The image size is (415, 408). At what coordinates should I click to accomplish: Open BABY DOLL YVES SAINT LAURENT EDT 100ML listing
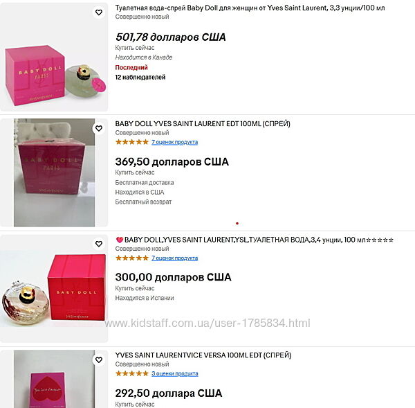(x=203, y=124)
